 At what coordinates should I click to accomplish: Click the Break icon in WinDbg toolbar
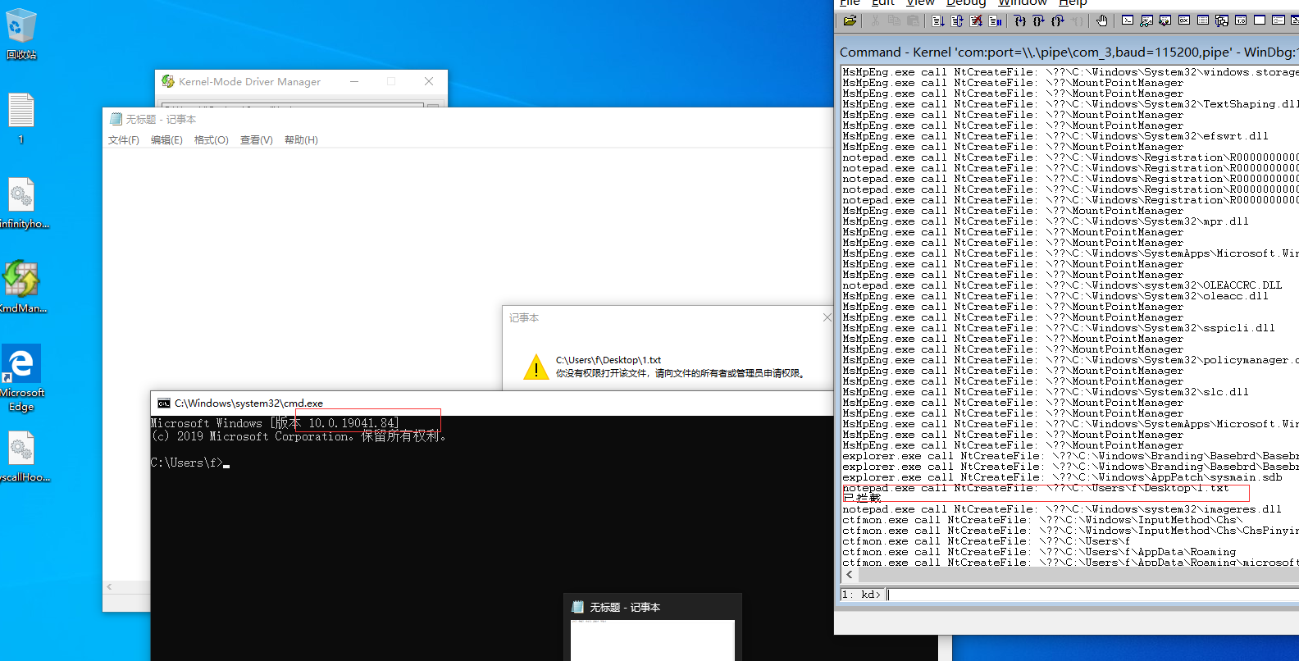995,21
